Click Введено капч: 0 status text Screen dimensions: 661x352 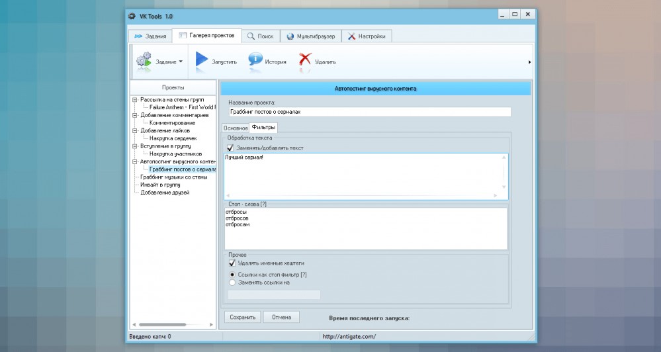click(150, 336)
